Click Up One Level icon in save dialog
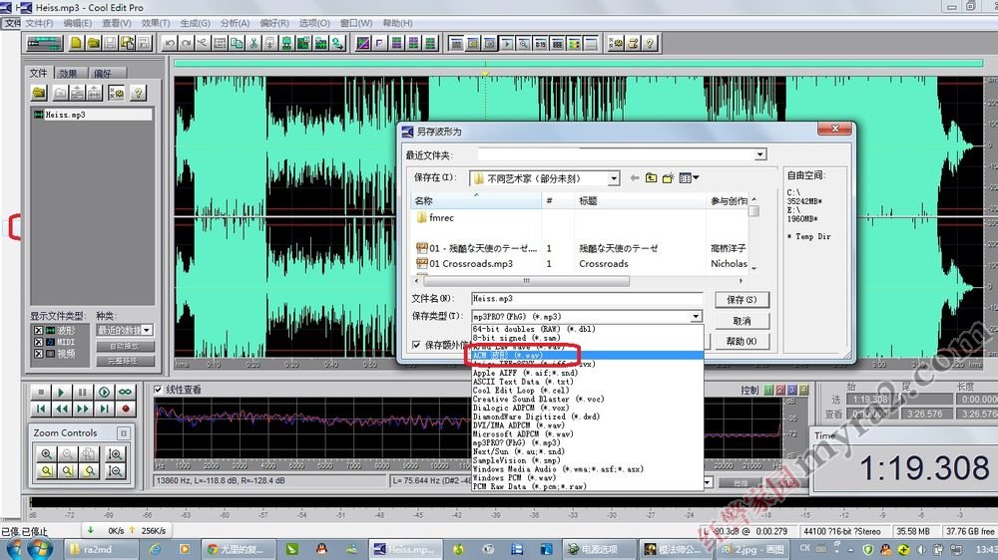This screenshot has height=560, width=998. click(x=651, y=178)
